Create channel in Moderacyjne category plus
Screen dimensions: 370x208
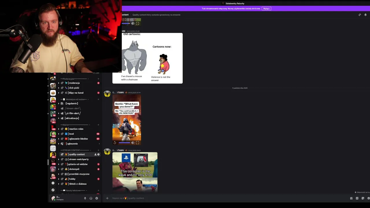(x=98, y=79)
